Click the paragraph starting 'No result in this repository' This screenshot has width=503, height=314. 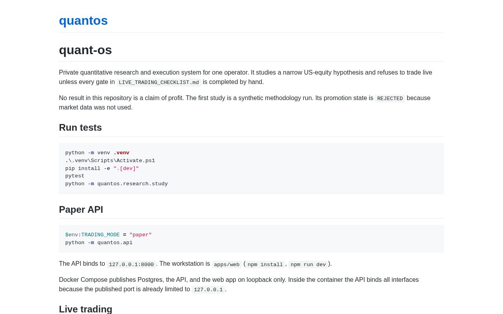click(251, 103)
